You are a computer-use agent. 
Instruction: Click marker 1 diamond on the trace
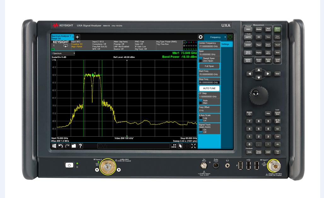pos(93,75)
